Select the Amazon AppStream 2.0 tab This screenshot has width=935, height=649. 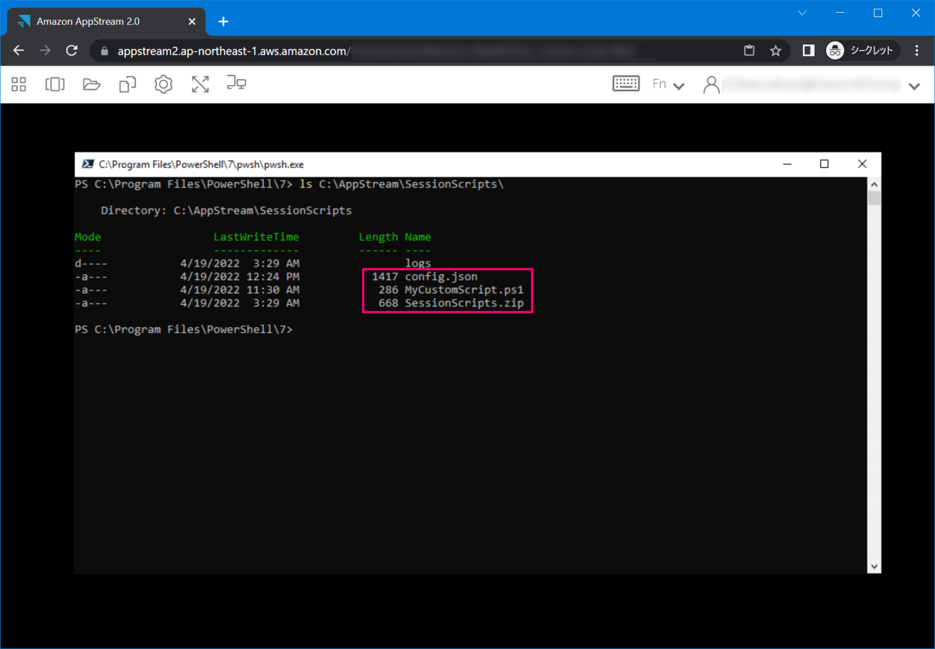(x=106, y=21)
